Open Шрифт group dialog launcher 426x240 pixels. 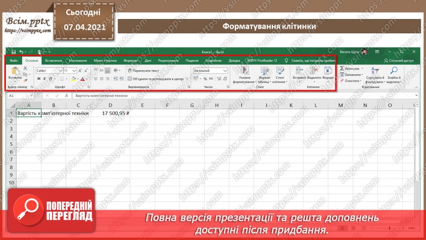88,87
